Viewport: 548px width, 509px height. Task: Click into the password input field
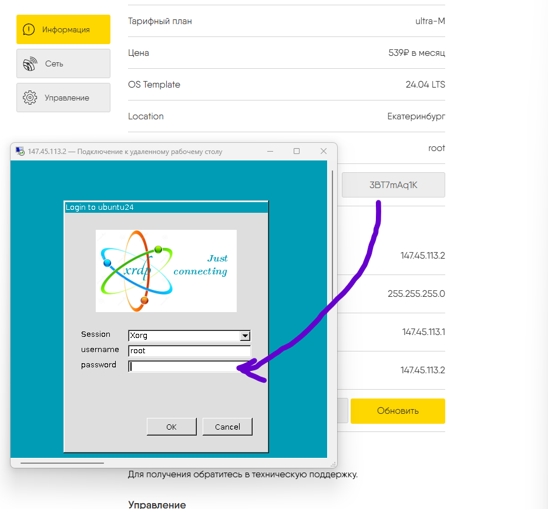(x=190, y=366)
